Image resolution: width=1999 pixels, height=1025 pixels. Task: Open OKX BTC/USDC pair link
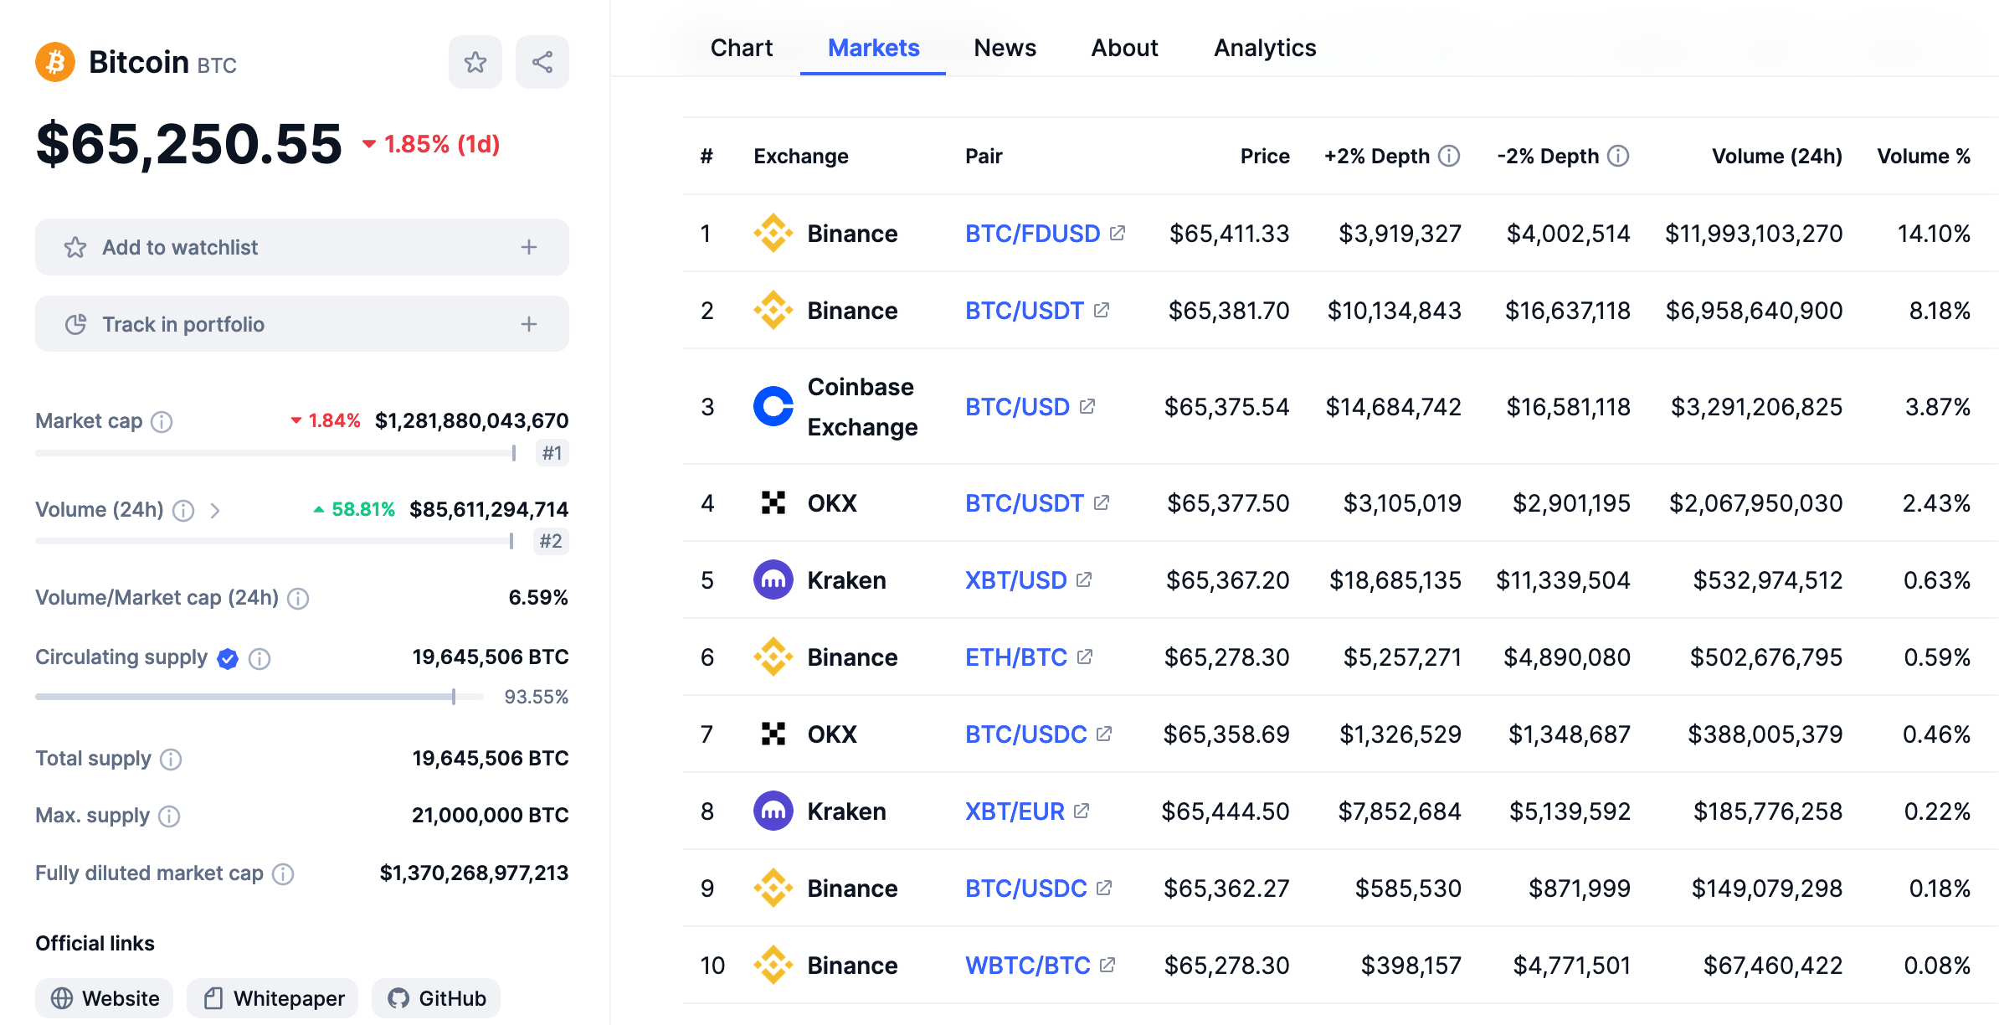pyautogui.click(x=1025, y=734)
